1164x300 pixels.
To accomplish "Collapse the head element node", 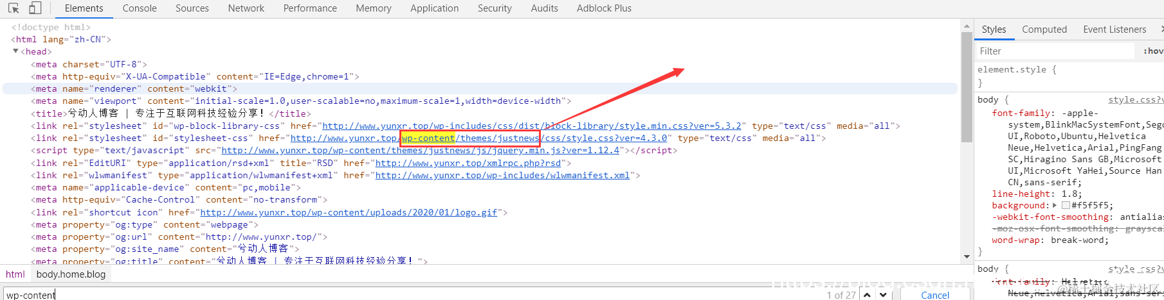I will (x=15, y=51).
